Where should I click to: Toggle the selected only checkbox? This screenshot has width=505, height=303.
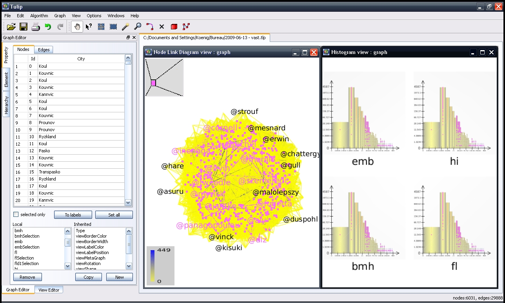point(16,215)
